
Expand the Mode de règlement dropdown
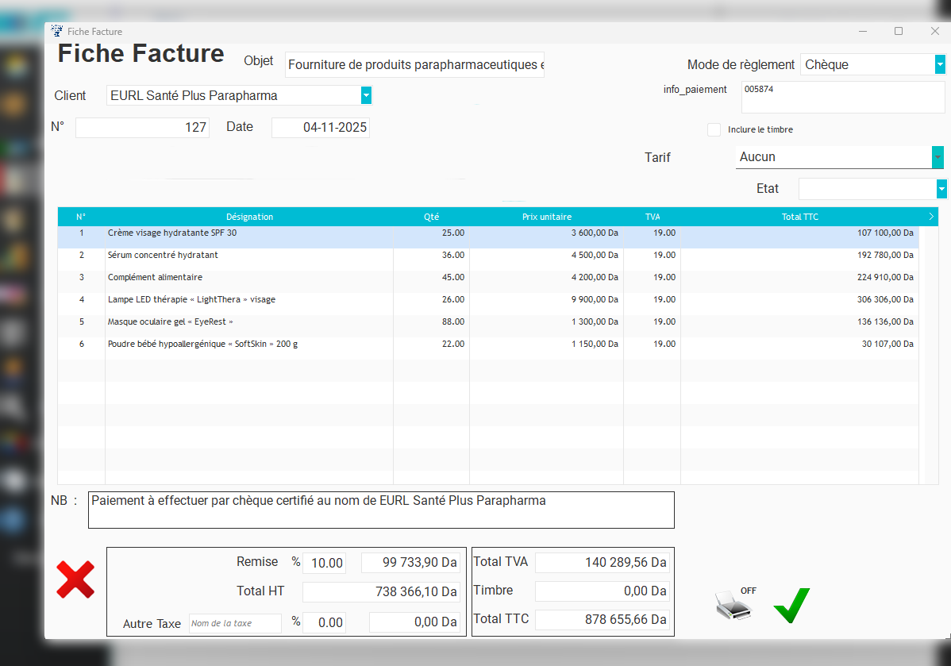tap(940, 64)
